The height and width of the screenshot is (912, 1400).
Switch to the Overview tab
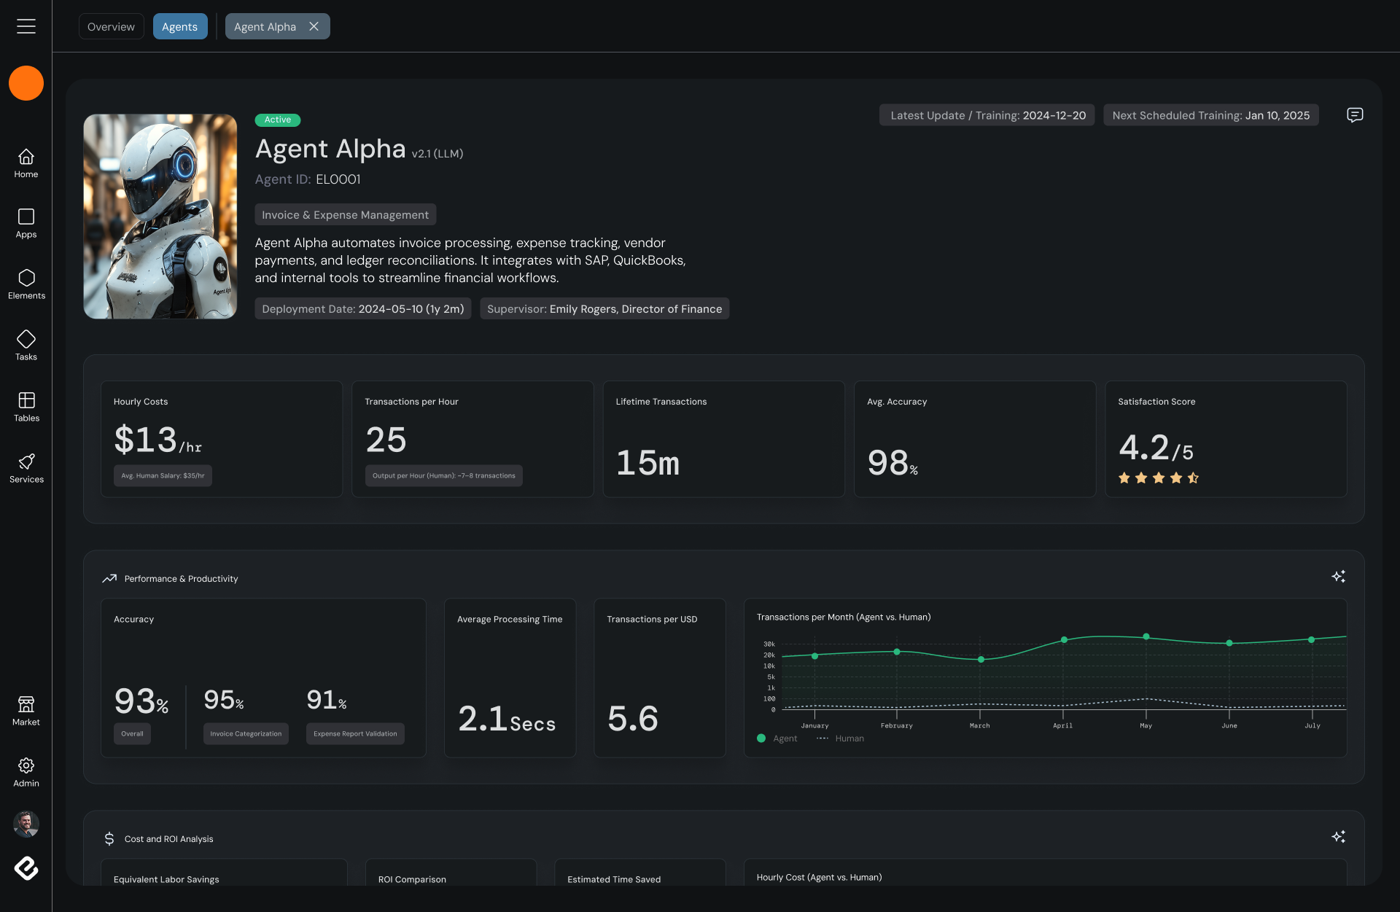pos(111,26)
